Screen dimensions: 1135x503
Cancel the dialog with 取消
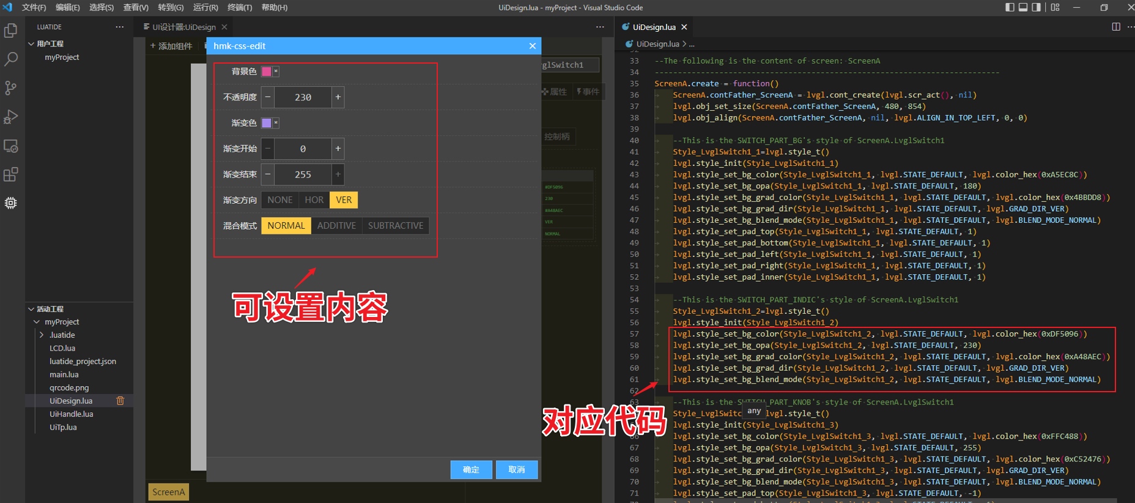(517, 469)
